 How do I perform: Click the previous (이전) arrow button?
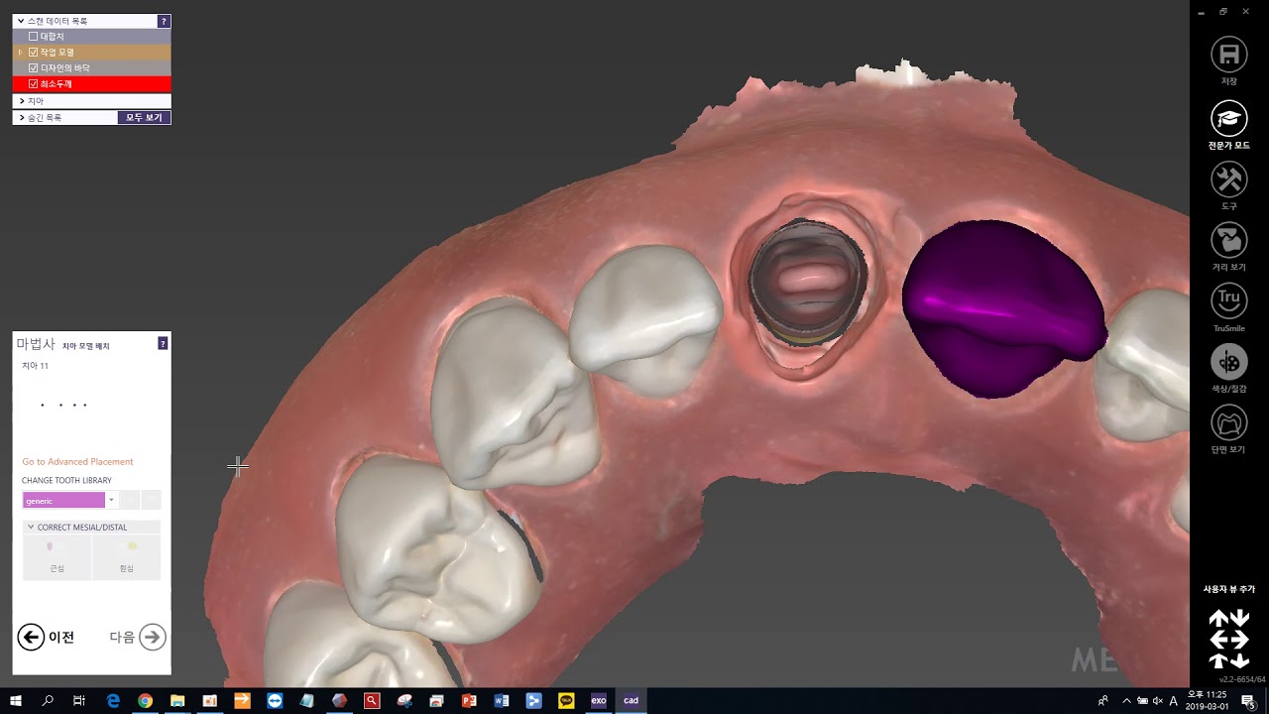click(x=31, y=637)
